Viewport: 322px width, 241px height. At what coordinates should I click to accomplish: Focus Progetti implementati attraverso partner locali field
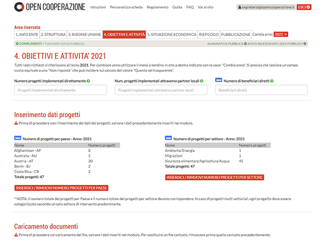coord(161,90)
